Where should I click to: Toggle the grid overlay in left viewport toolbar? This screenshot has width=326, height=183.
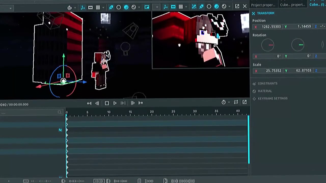coord(98,8)
